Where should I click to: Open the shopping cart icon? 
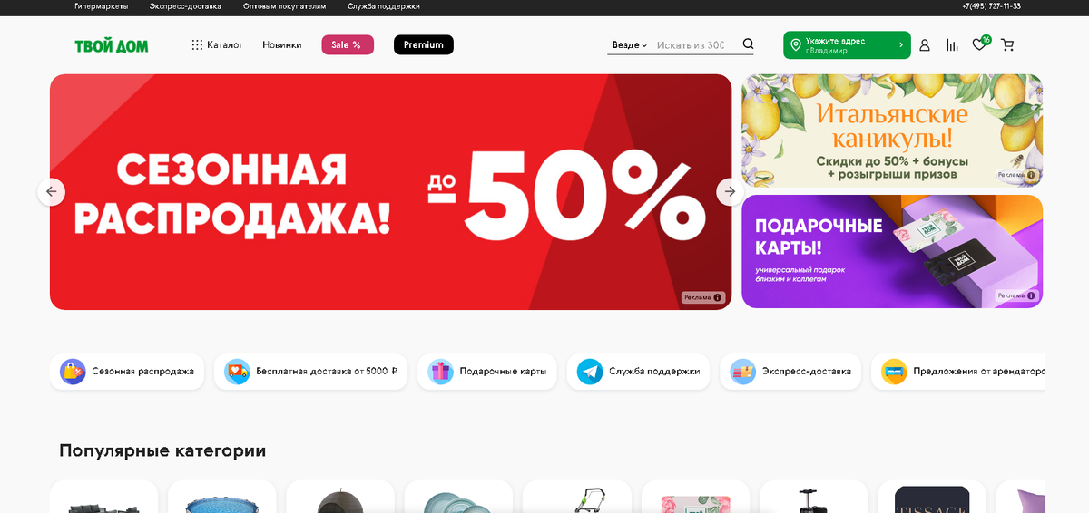click(1007, 45)
